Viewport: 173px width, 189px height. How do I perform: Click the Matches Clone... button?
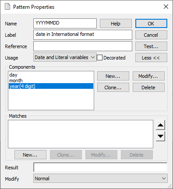[66, 155]
